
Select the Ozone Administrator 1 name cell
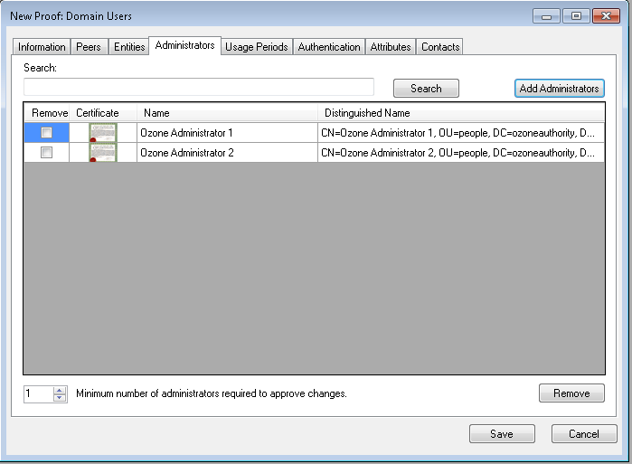coord(227,133)
